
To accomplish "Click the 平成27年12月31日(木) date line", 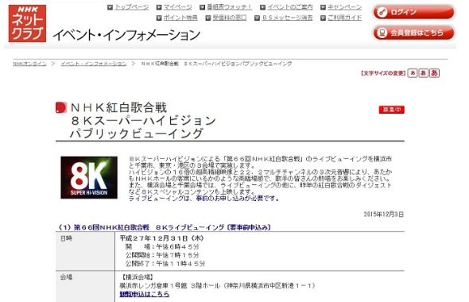I will 162,238.
